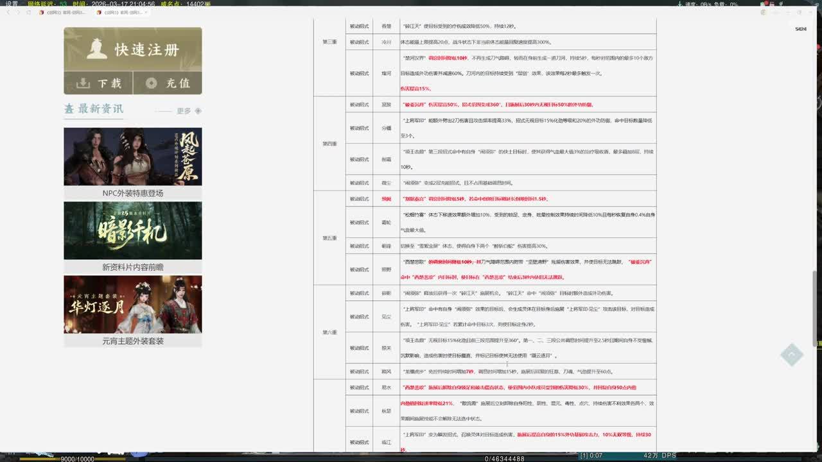Click the 快速注册 quick register banner
Screen dimensions: 822x462
[x=132, y=49]
